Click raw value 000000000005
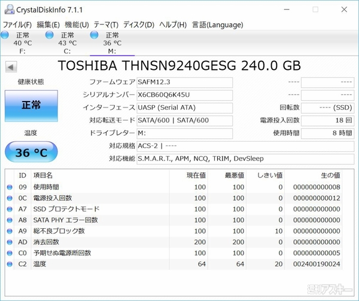The image size is (359, 301). tap(317, 253)
